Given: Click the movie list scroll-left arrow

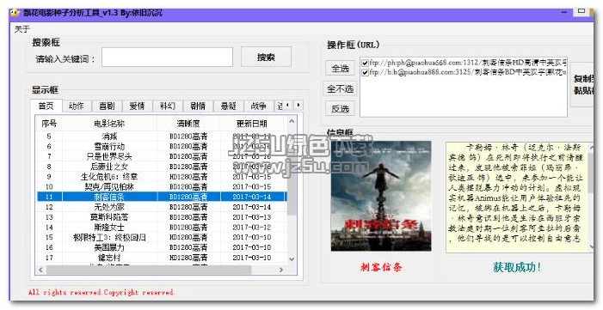Looking at the screenshot, I should click(41, 270).
